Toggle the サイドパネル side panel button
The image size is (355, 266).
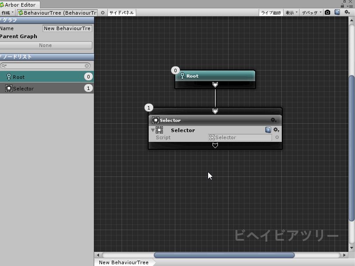click(x=122, y=12)
